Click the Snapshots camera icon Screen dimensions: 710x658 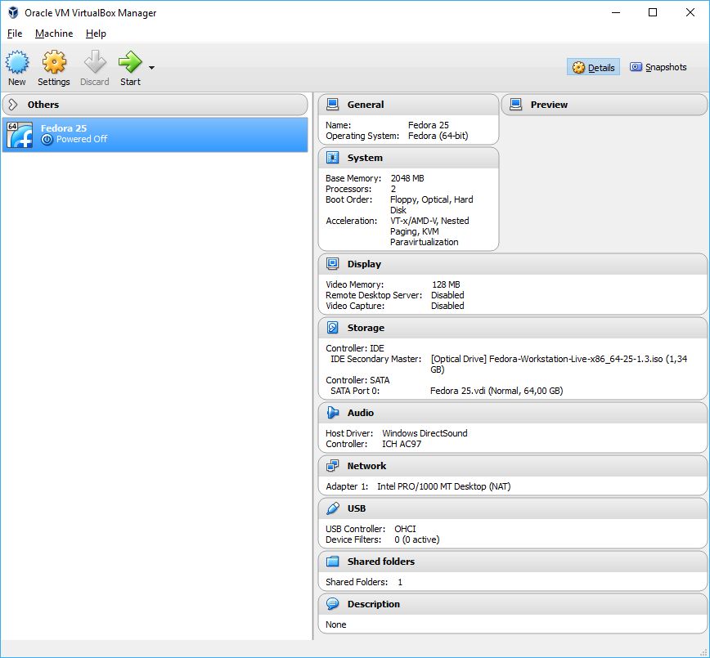pos(636,67)
